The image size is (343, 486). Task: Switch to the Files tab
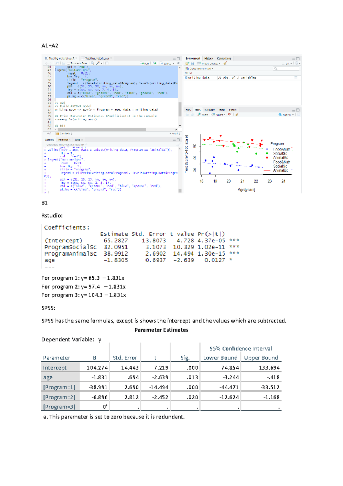click(x=188, y=110)
